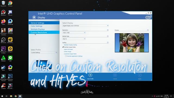This screenshot has height=98, width=174.
Task: Open the notification center icon
Action: point(171,96)
